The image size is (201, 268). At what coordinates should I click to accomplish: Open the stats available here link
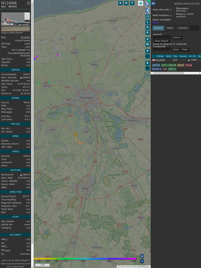pos(155,22)
